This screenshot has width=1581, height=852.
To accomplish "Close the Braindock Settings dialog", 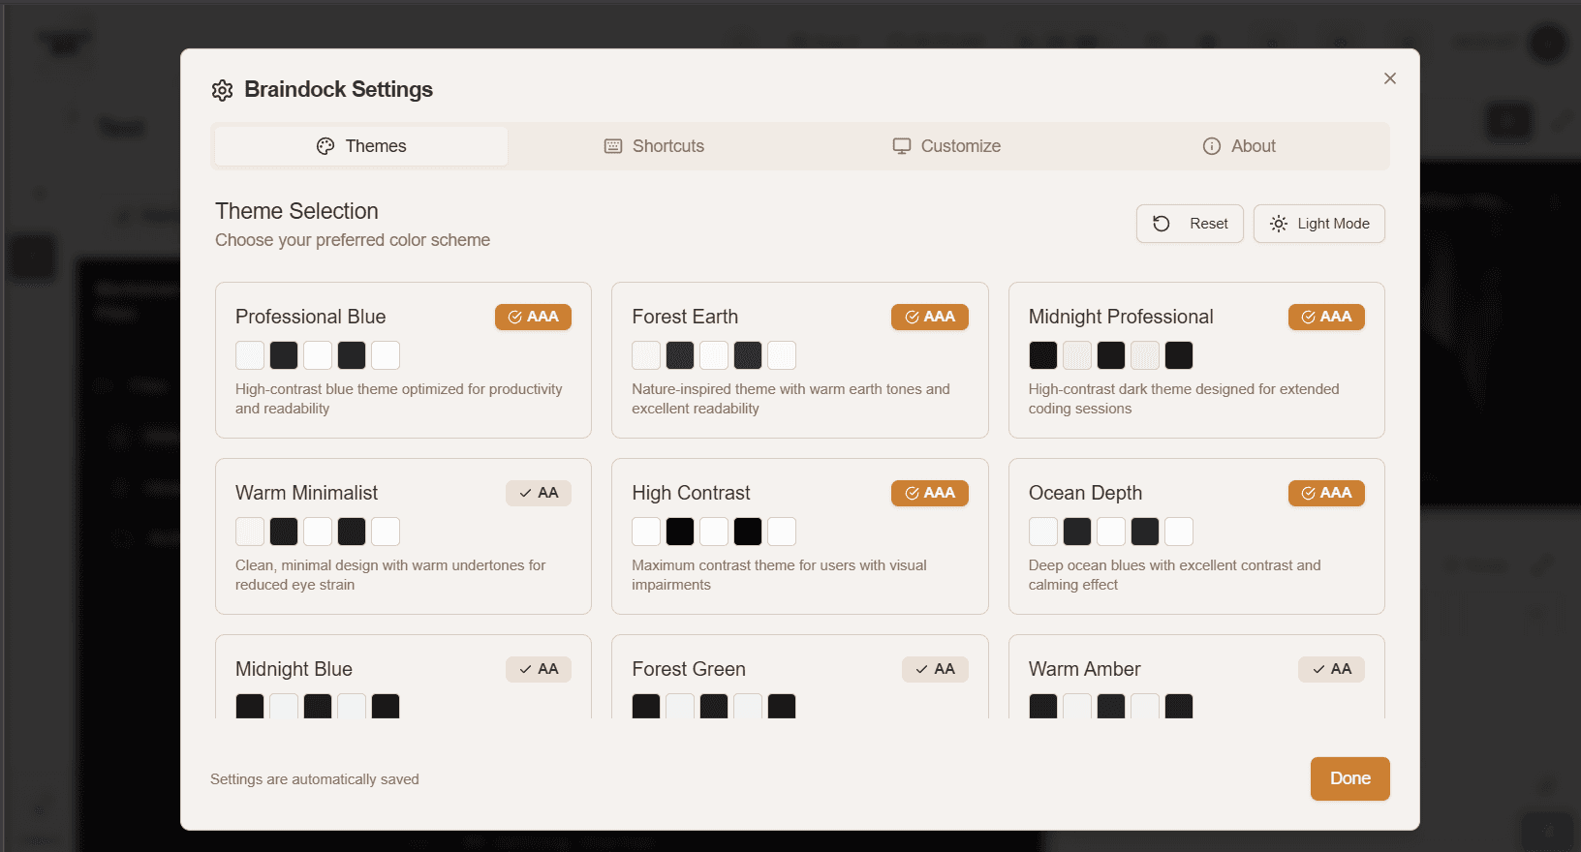I will click(x=1390, y=78).
